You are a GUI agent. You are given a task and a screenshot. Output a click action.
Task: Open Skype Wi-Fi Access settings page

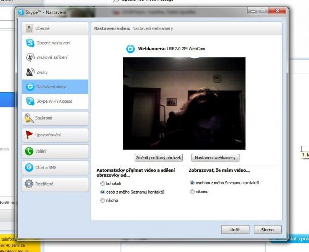[x=55, y=101]
